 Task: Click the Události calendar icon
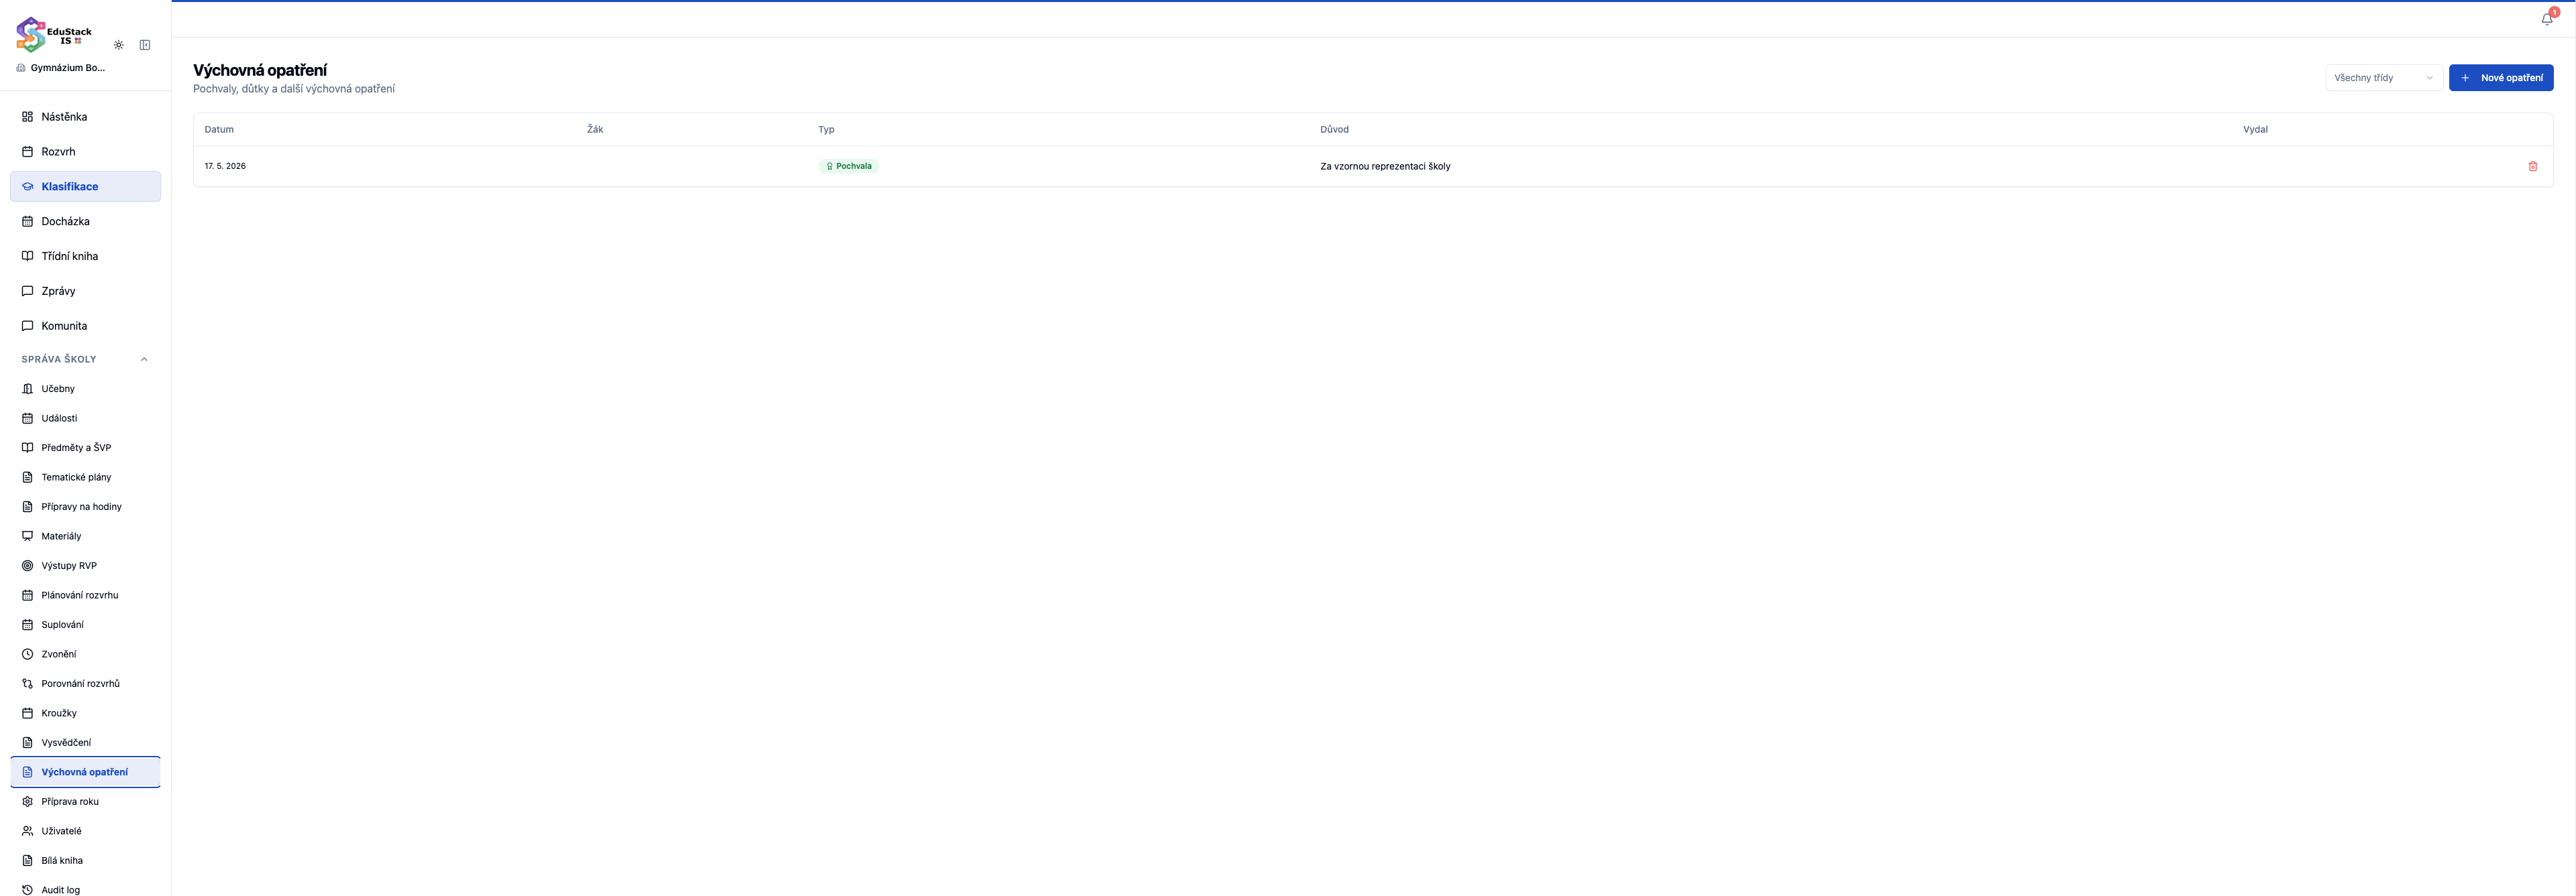[x=28, y=419]
